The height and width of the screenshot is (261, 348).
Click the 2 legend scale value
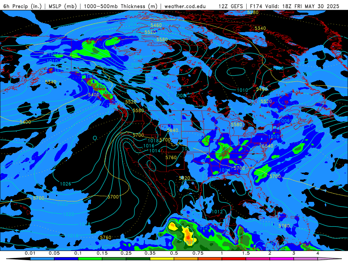(270, 253)
